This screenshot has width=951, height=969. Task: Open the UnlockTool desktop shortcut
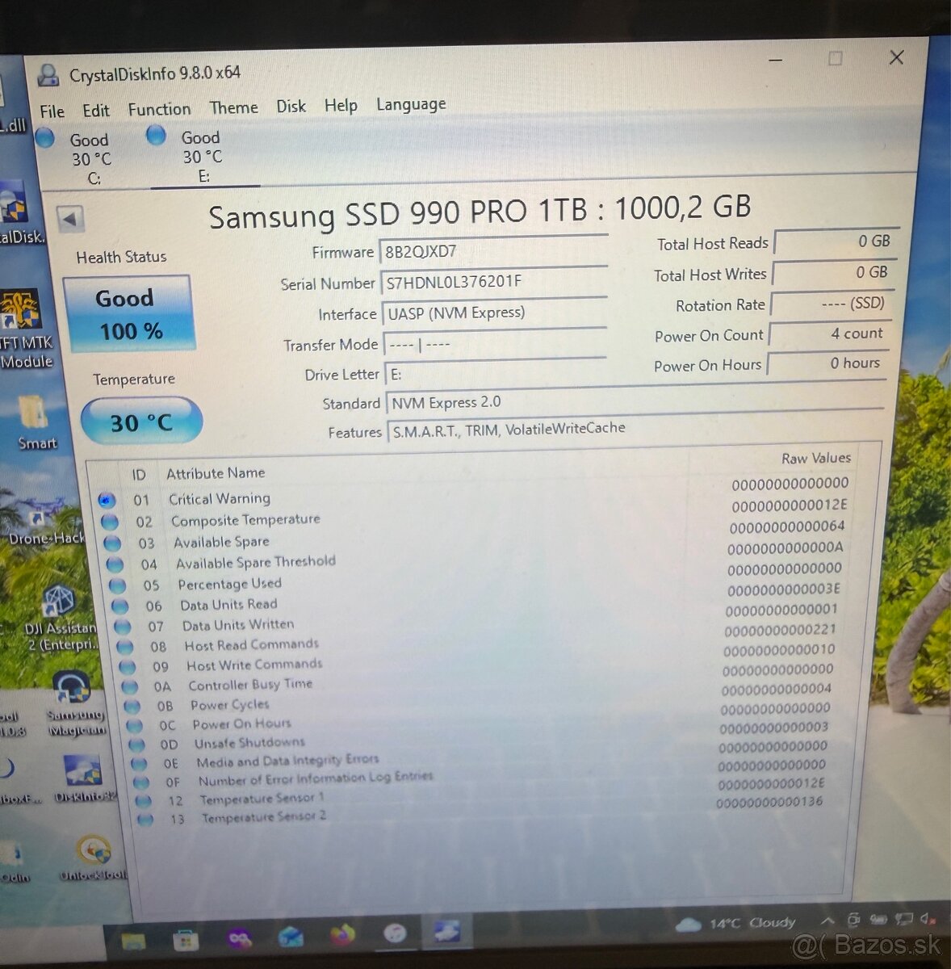94,858
